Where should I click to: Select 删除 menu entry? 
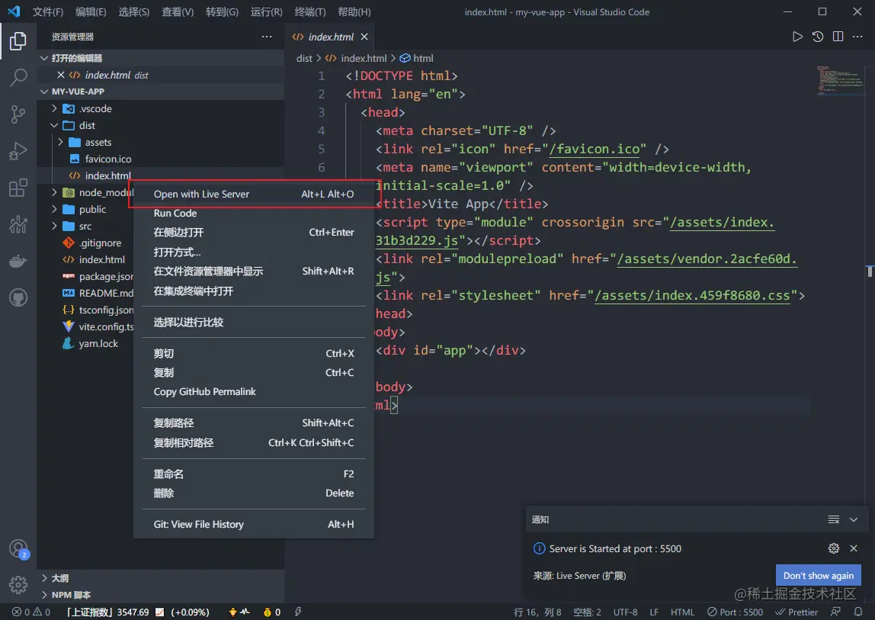[254, 493]
